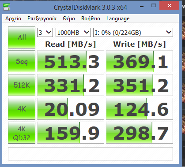
Task: Expand the test size dropdown showing 1000MB
Action: tap(73, 33)
